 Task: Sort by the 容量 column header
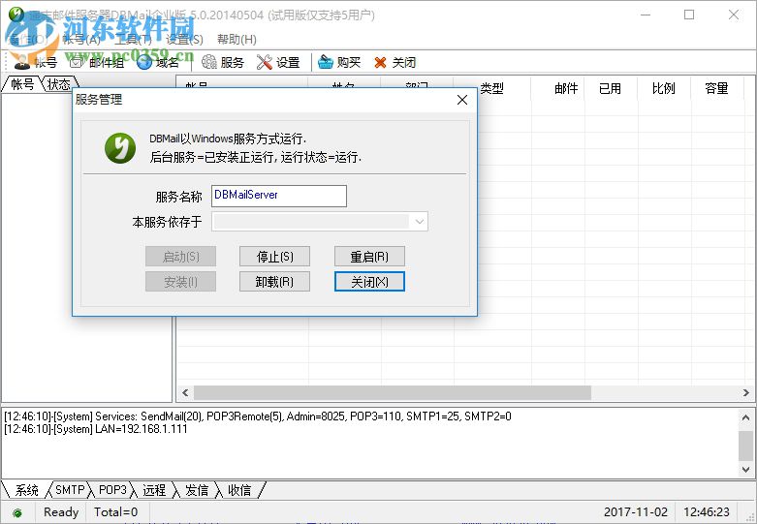(717, 89)
